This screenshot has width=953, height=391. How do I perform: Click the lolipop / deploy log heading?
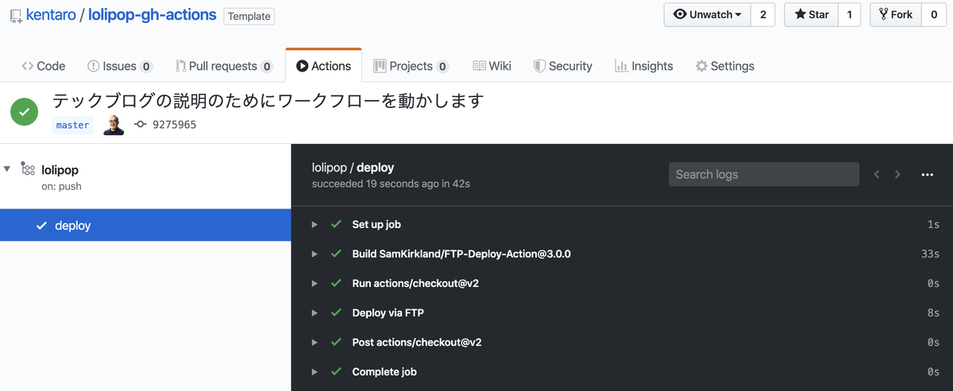pyautogui.click(x=353, y=168)
